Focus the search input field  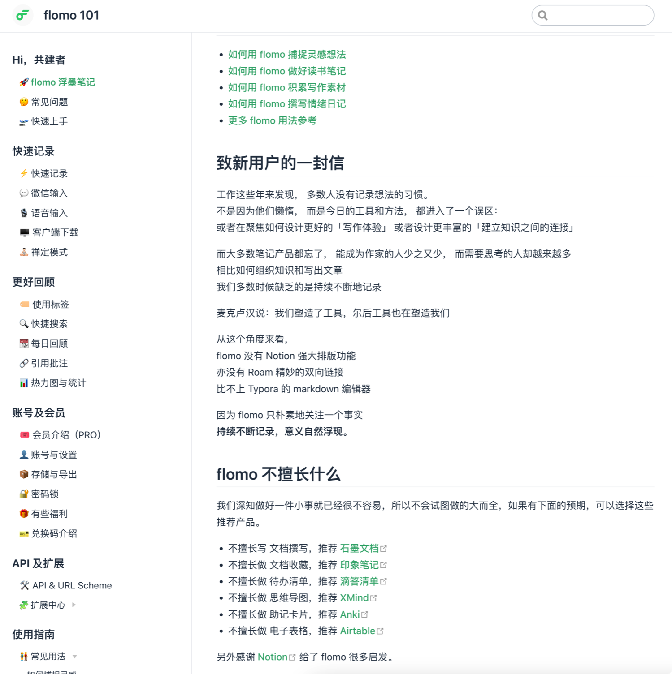coord(598,16)
